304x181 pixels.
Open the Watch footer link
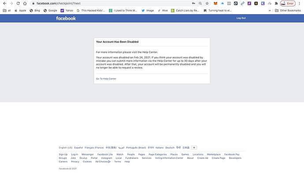coord(120,155)
